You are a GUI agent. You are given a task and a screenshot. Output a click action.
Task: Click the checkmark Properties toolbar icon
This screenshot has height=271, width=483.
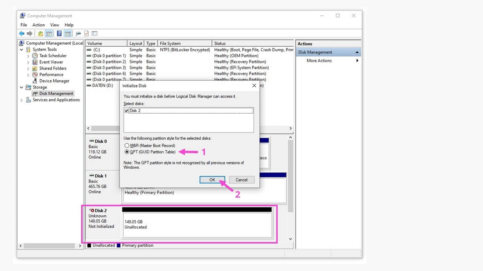[86, 33]
